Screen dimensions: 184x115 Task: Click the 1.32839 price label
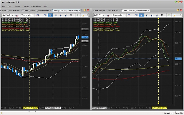[85, 41]
